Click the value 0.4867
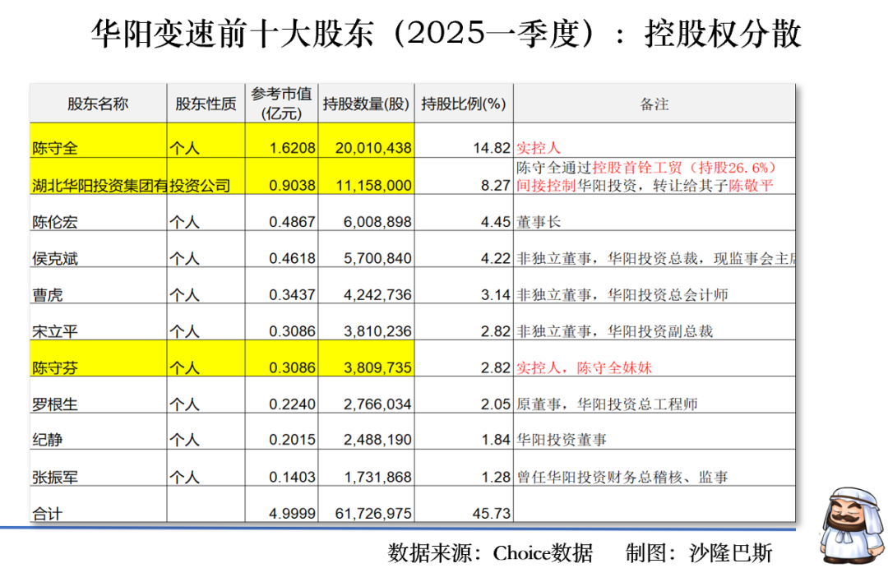 [x=292, y=222]
